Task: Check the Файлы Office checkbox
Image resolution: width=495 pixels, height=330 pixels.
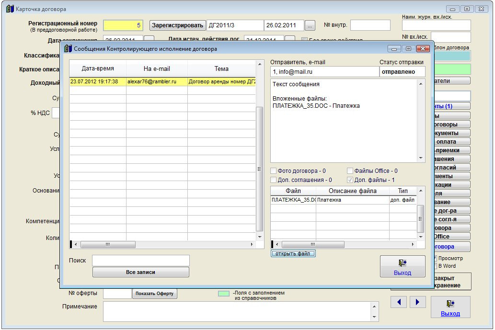Action: pos(350,171)
